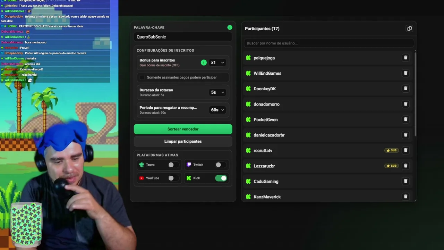Check 'Somente assinantes pagos podem participar'
This screenshot has width=444, height=250.
point(142,77)
